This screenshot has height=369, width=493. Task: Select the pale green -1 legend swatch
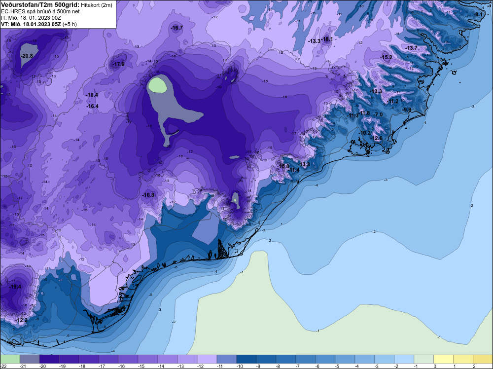click(x=424, y=359)
